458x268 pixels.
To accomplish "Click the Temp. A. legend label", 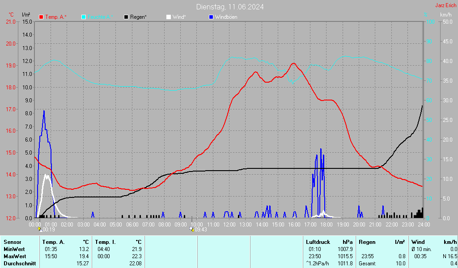I will (55, 17).
